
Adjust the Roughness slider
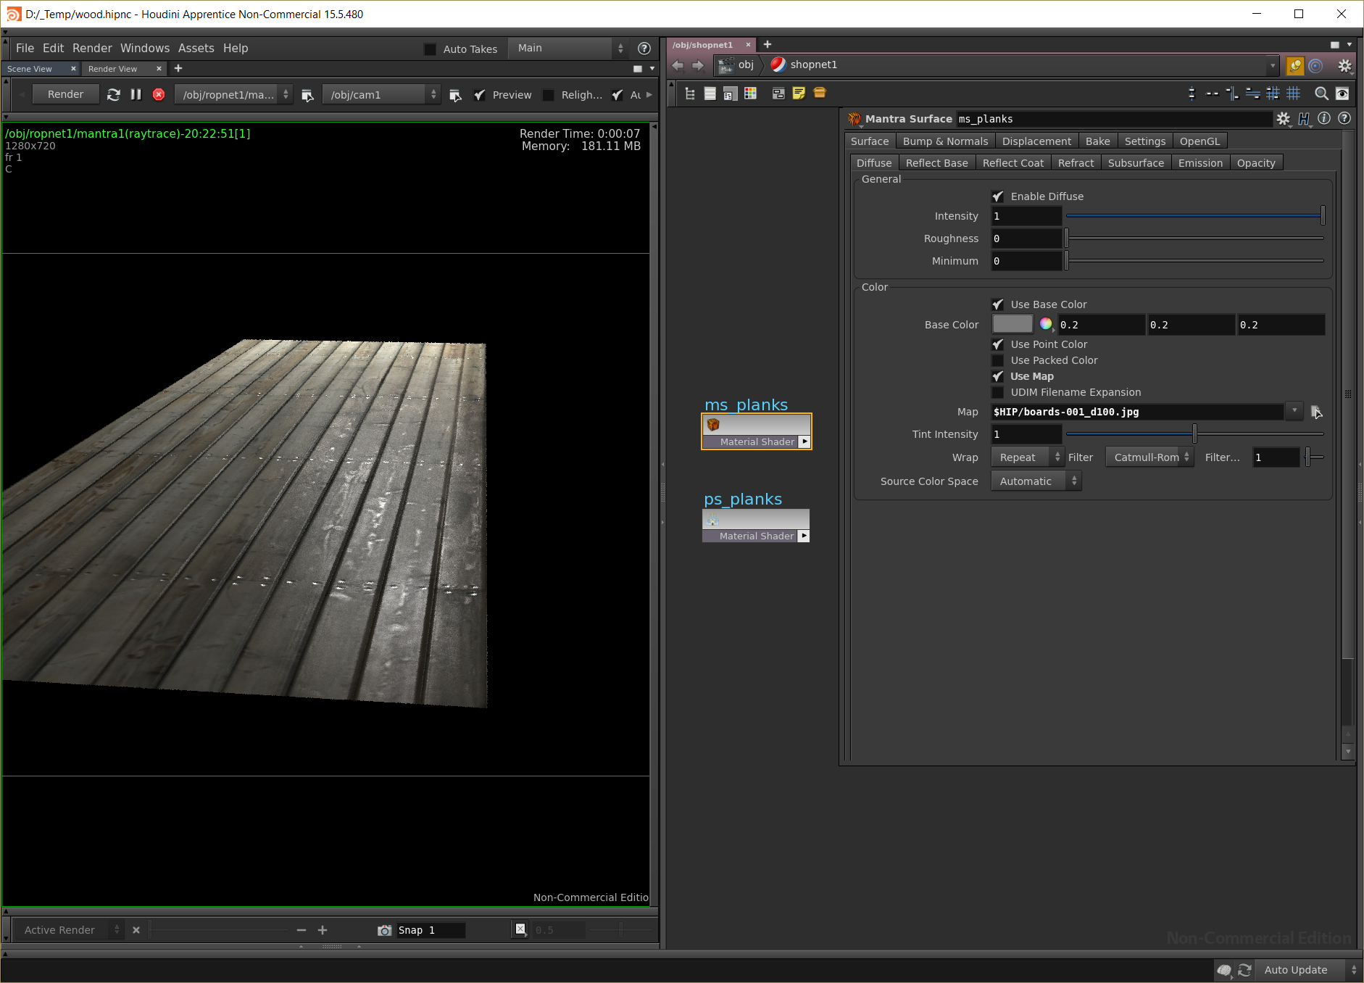1194,239
